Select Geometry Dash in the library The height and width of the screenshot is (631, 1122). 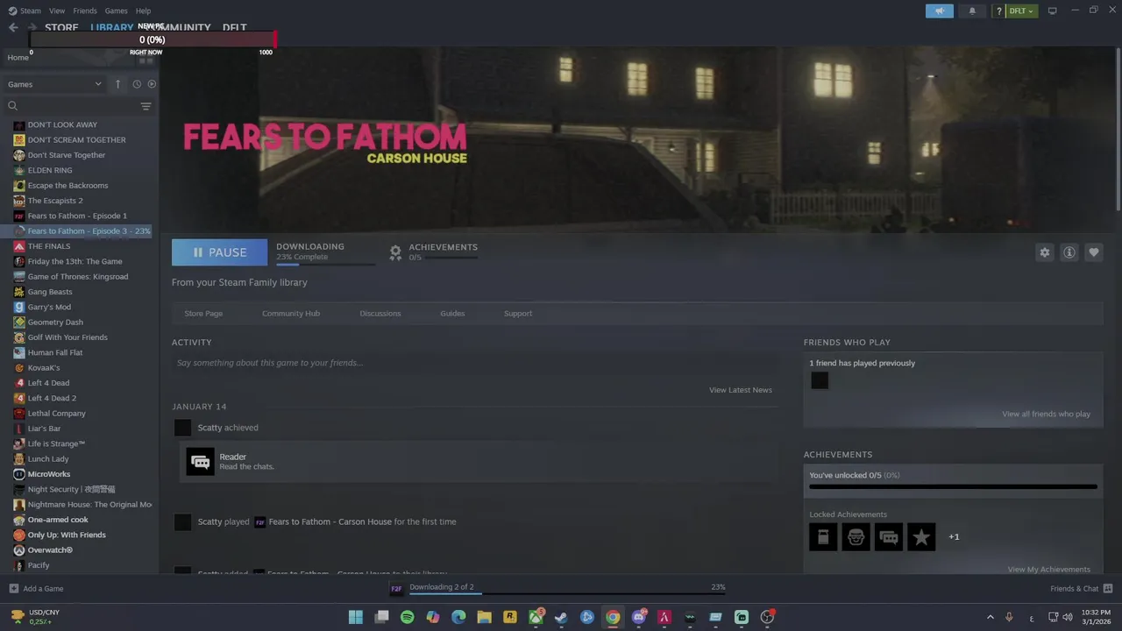pos(55,322)
